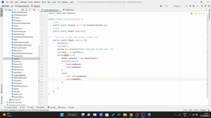The height and width of the screenshot is (118, 211).
Task: Select WhileLoop in project tree
Action: 17,94
